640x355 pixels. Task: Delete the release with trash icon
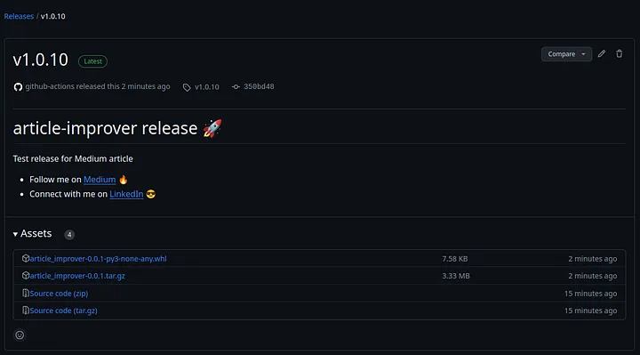tap(620, 54)
